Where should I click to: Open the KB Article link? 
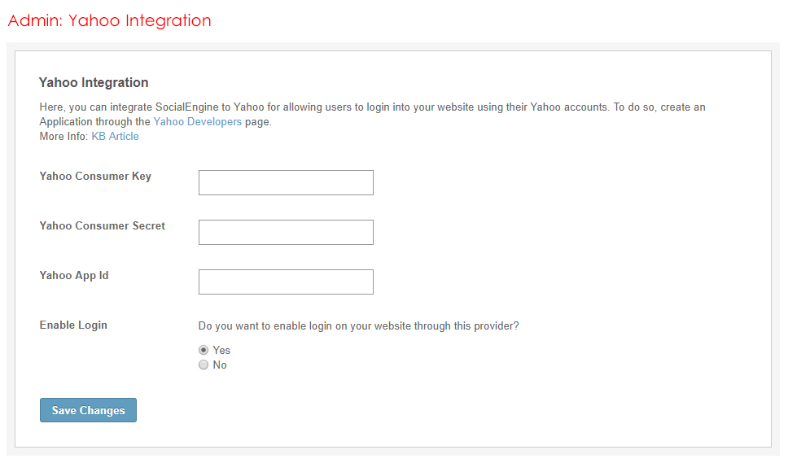coord(115,137)
